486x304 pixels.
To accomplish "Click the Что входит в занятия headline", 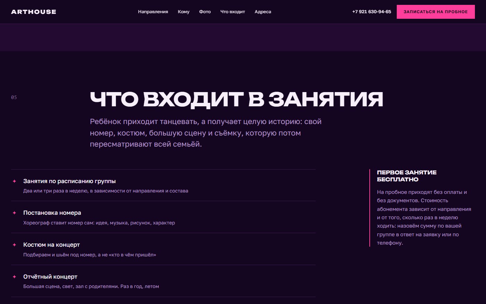I will (236, 99).
